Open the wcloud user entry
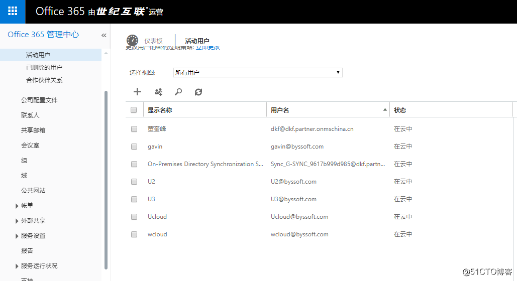 [157, 234]
